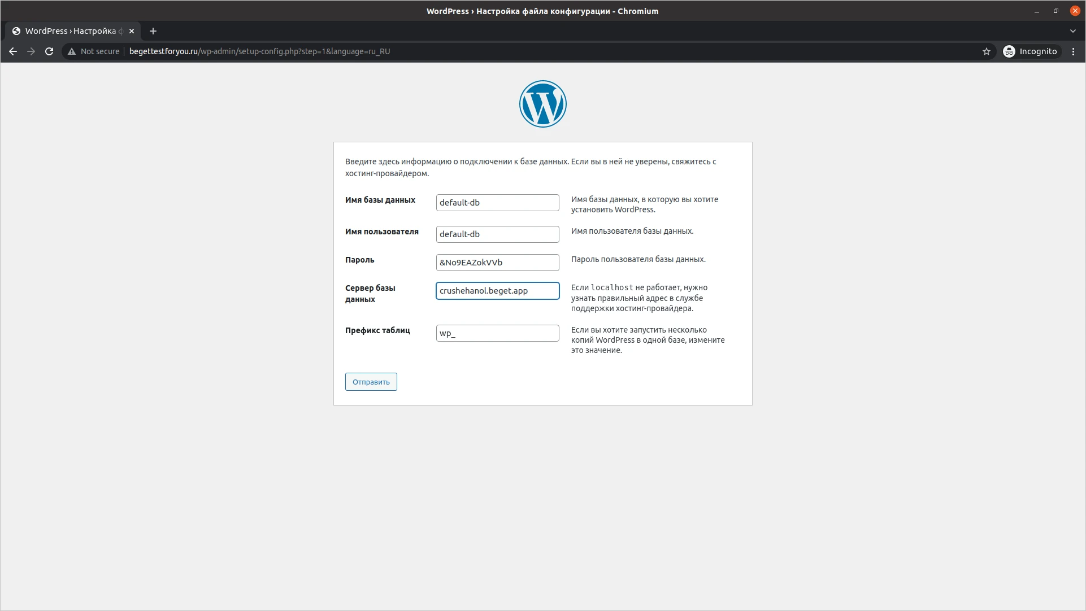Click the WordPress logo at top
This screenshot has width=1086, height=611.
[x=542, y=104]
